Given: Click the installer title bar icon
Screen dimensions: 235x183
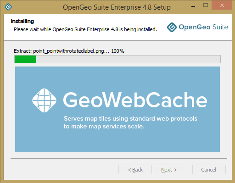Looking at the screenshot, I should coord(8,7).
